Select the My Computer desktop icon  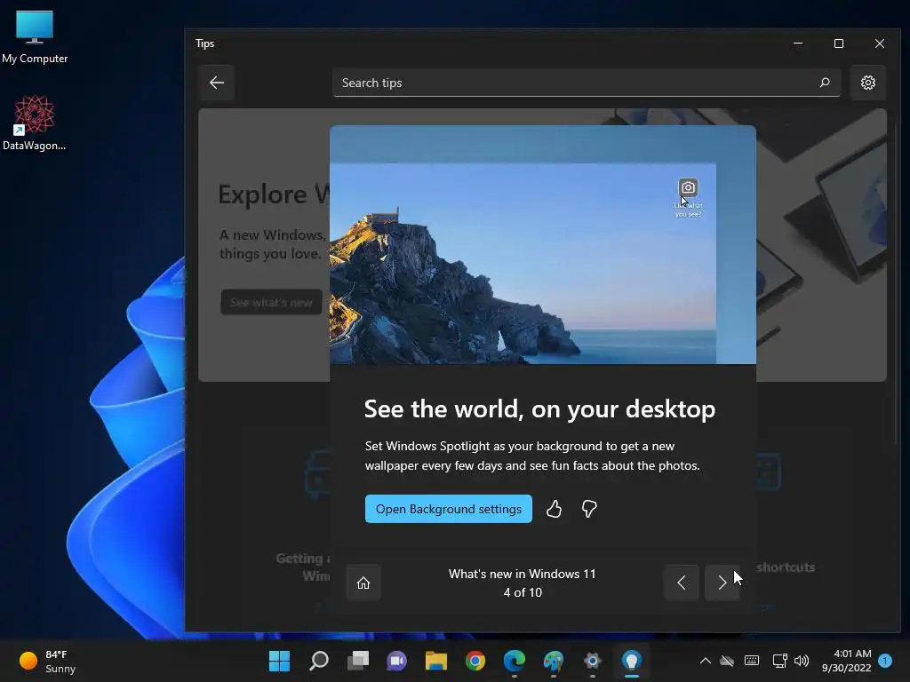(35, 36)
